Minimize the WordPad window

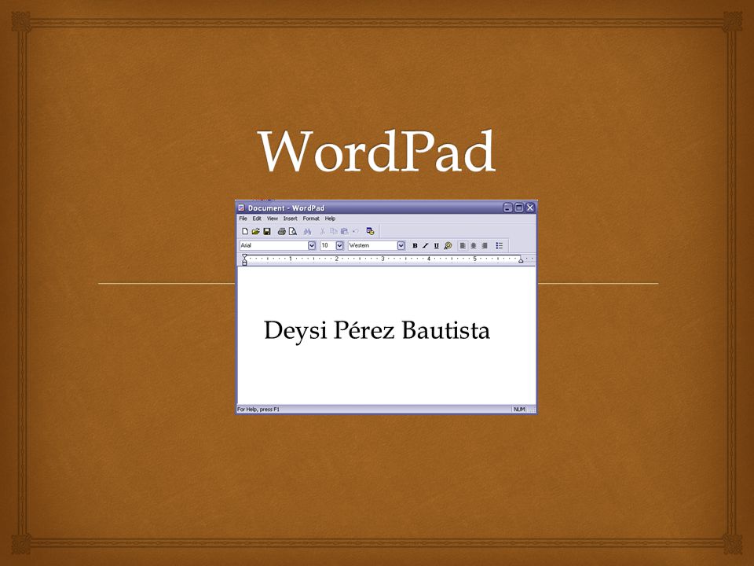click(508, 208)
